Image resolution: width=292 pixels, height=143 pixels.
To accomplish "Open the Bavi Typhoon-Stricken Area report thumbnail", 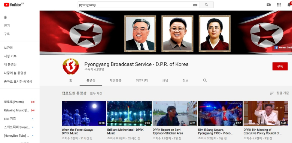I will tap(175, 113).
